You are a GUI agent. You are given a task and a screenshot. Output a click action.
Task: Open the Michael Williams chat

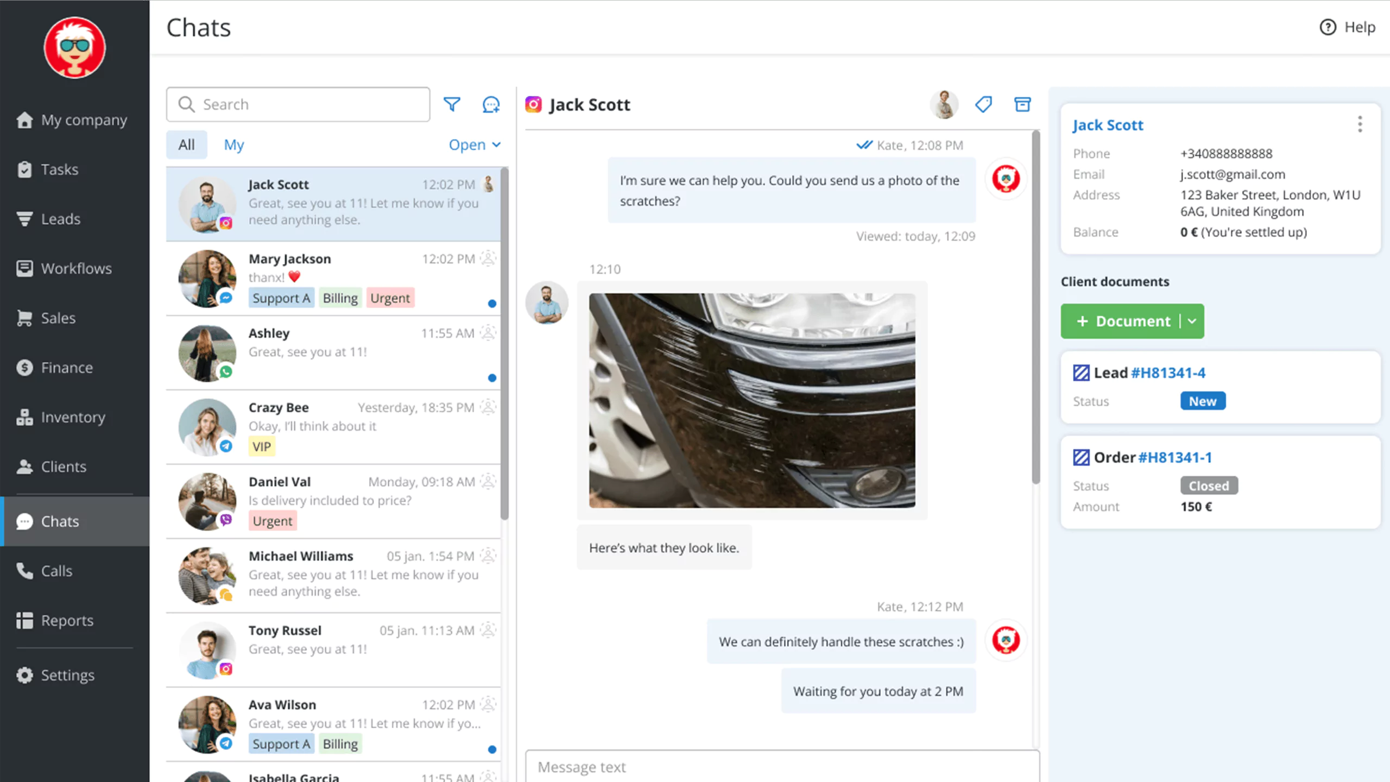pyautogui.click(x=333, y=576)
